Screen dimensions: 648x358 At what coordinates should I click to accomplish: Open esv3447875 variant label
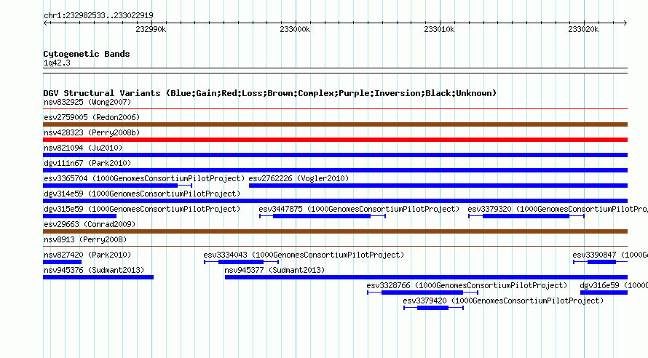pos(359,209)
